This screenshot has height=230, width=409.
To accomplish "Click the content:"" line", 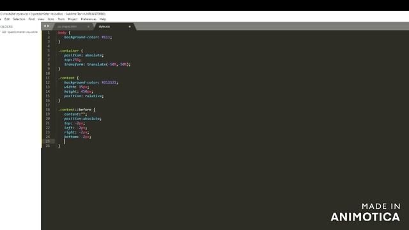I will (x=75, y=114).
